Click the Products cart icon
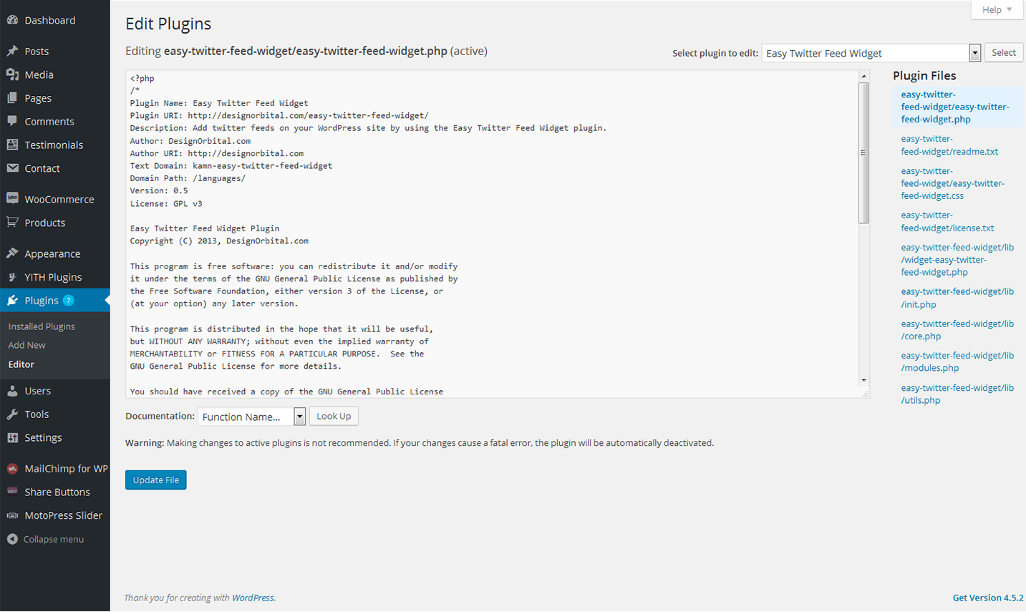The height and width of the screenshot is (612, 1026). tap(12, 222)
